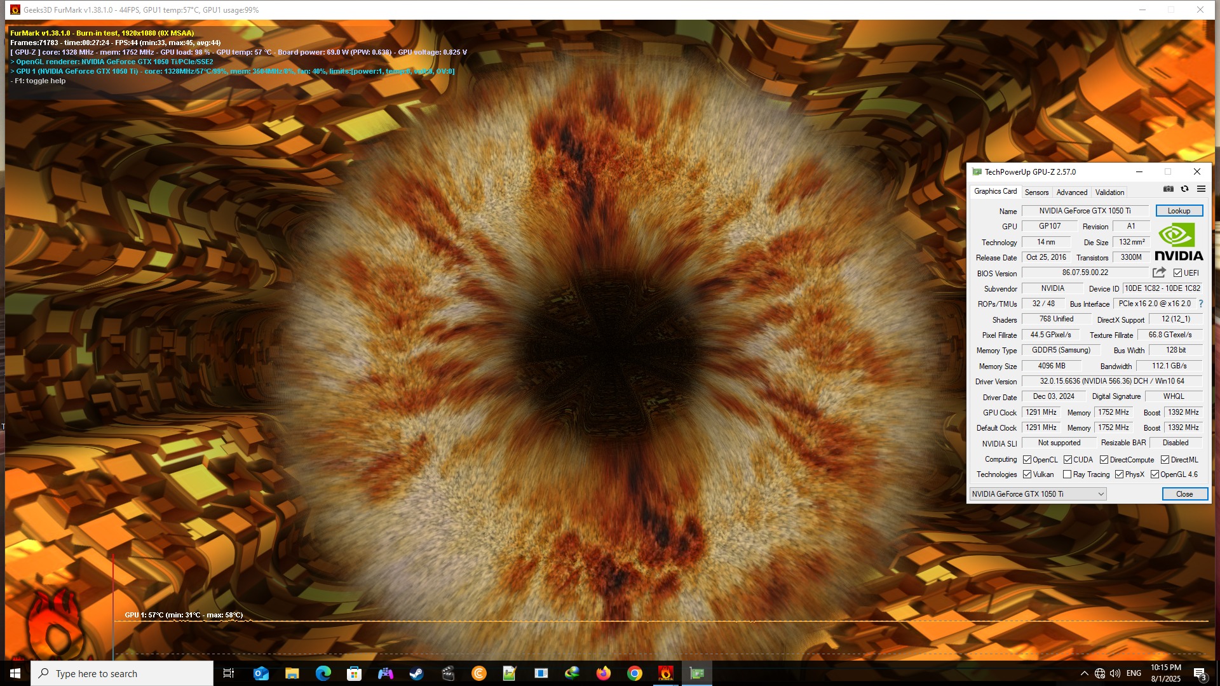Click the Bus Interface value field

tap(1155, 304)
